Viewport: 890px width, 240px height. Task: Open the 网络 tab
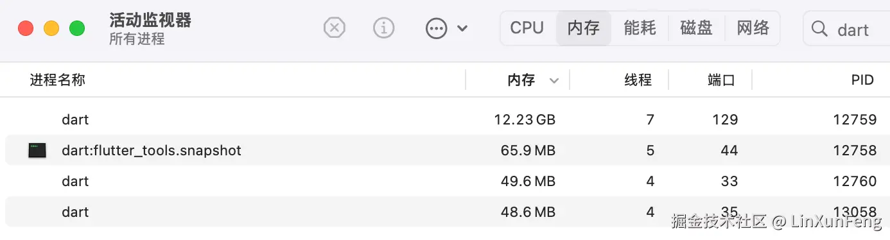click(x=753, y=28)
